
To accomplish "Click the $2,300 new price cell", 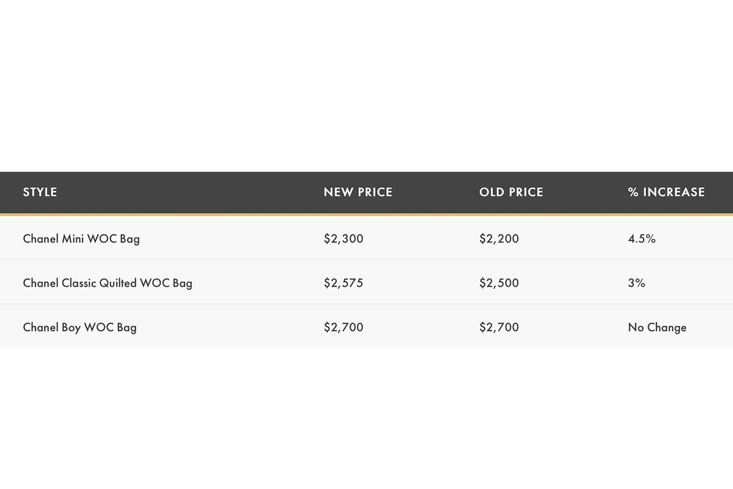I will click(343, 239).
